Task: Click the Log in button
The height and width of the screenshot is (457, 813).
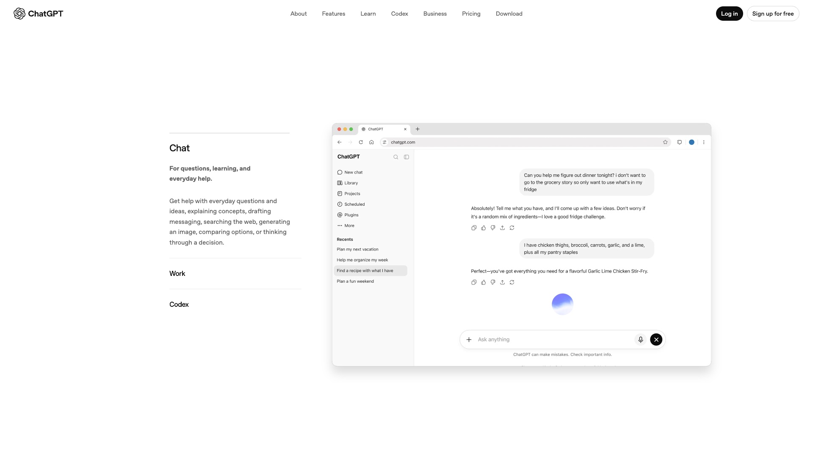Action: click(729, 14)
